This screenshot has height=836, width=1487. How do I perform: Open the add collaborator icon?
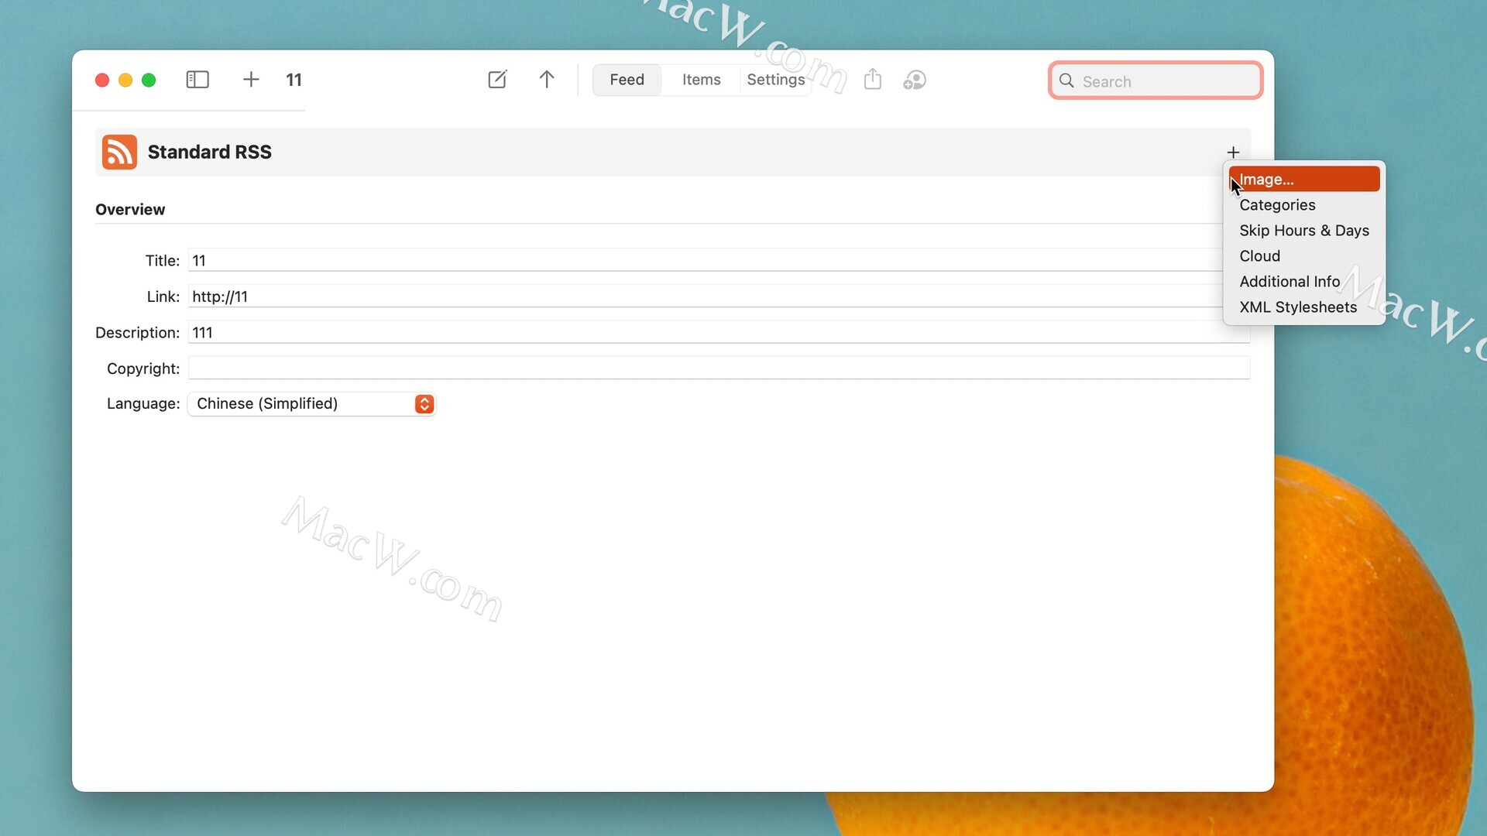[x=915, y=80]
